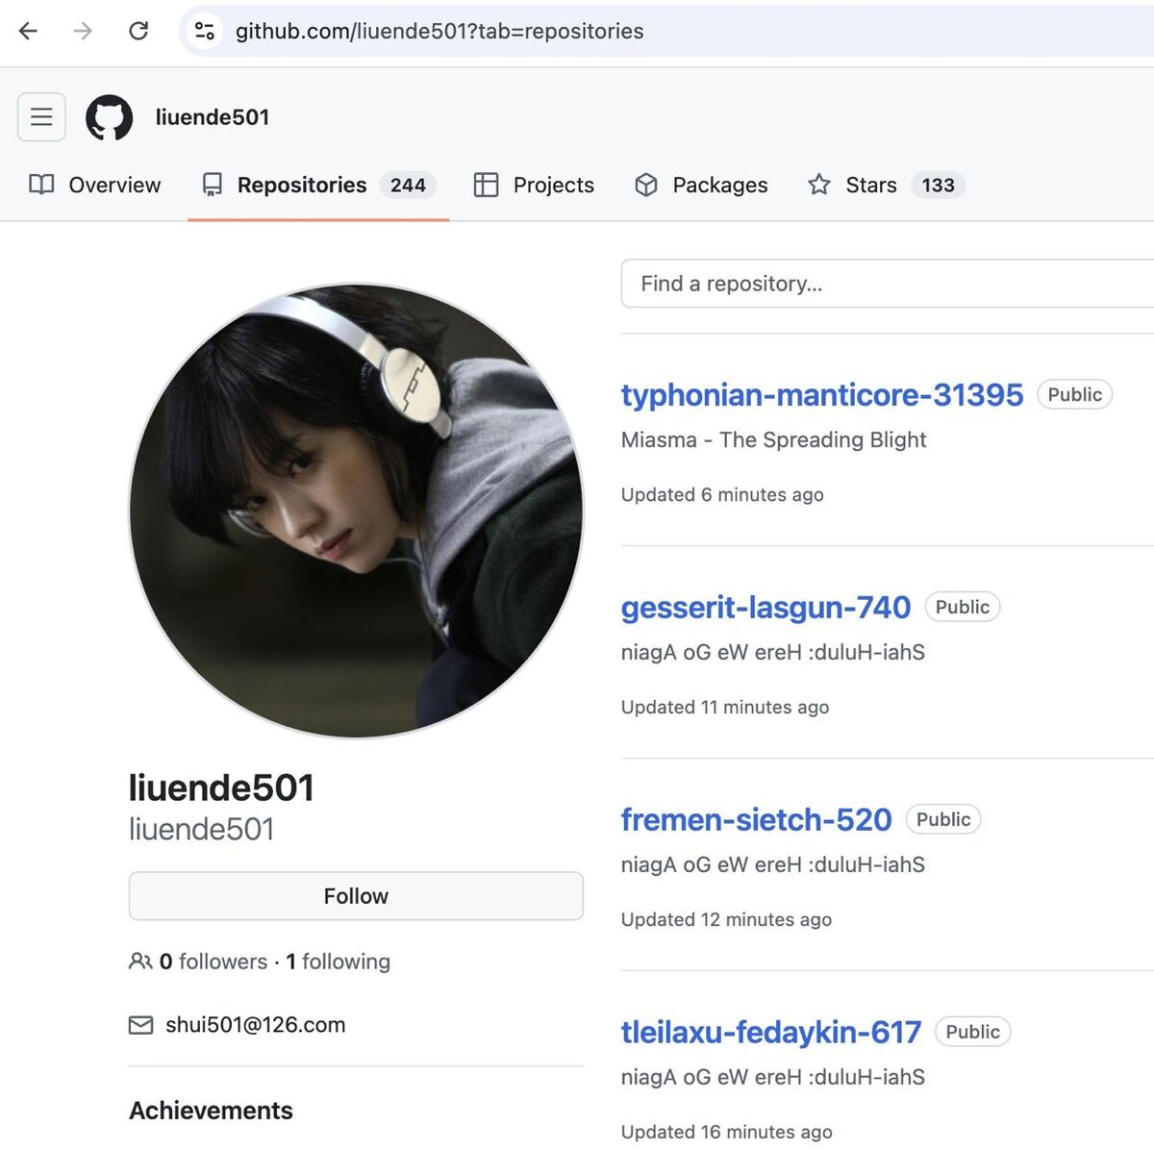This screenshot has height=1150, width=1154.
Task: Go to GitHub home via Octocat logo
Action: point(110,117)
